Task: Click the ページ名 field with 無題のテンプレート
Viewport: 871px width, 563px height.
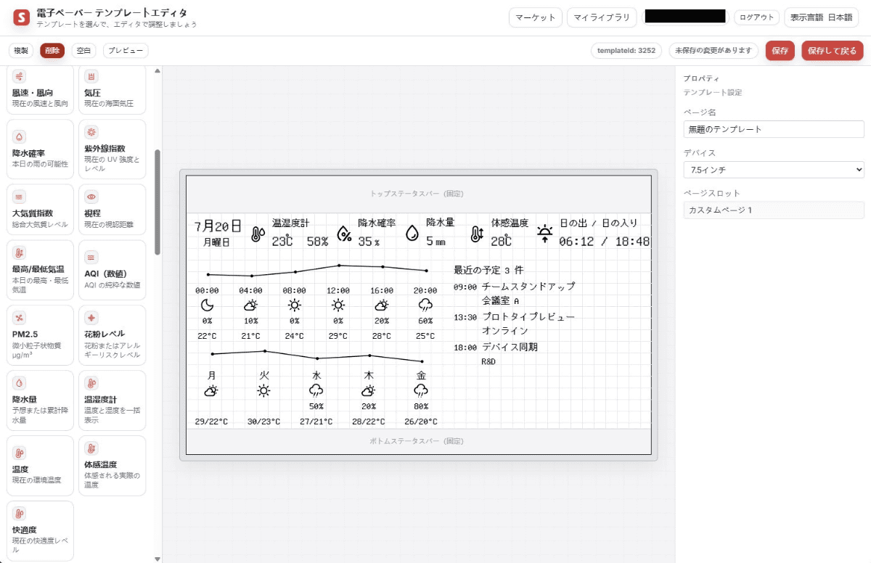Action: point(774,129)
